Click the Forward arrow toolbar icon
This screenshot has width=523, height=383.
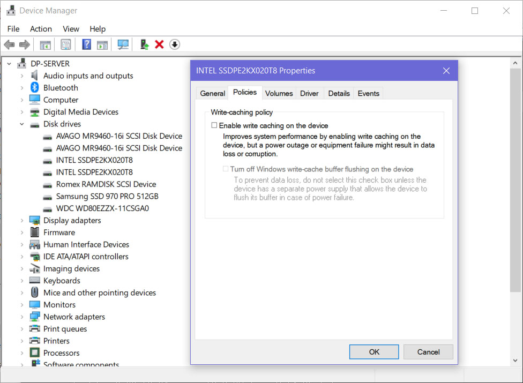click(x=24, y=44)
